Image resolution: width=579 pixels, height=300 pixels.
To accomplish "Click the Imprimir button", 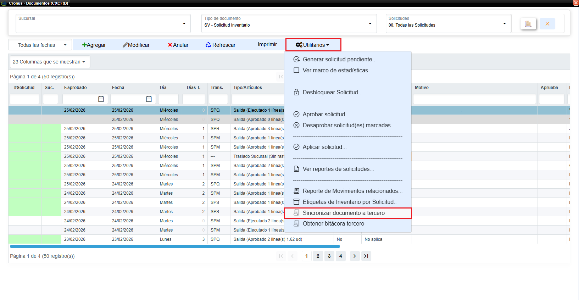I will 267,44.
